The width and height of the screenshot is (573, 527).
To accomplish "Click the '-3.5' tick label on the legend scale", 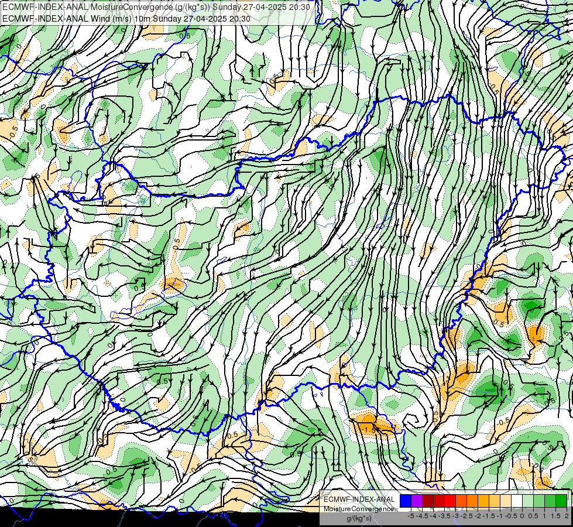I will coord(444,516).
